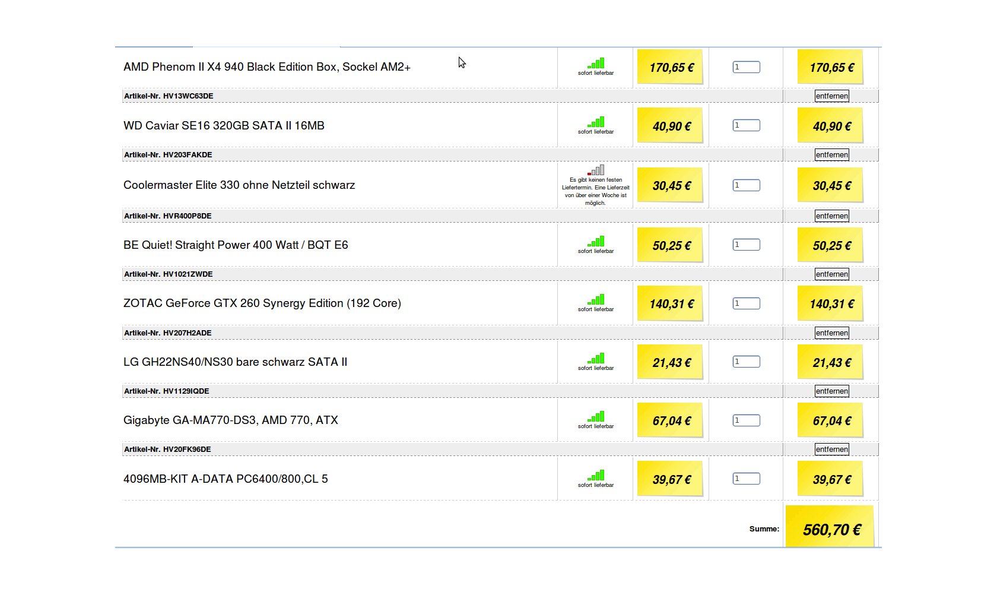997x595 pixels.
Task: Remove LG GH22NS40 drive via entfernen
Action: click(x=831, y=391)
